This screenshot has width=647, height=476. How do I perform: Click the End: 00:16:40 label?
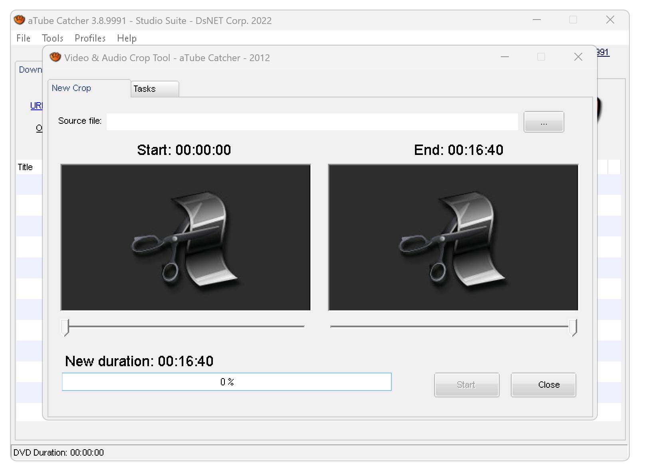pos(458,150)
